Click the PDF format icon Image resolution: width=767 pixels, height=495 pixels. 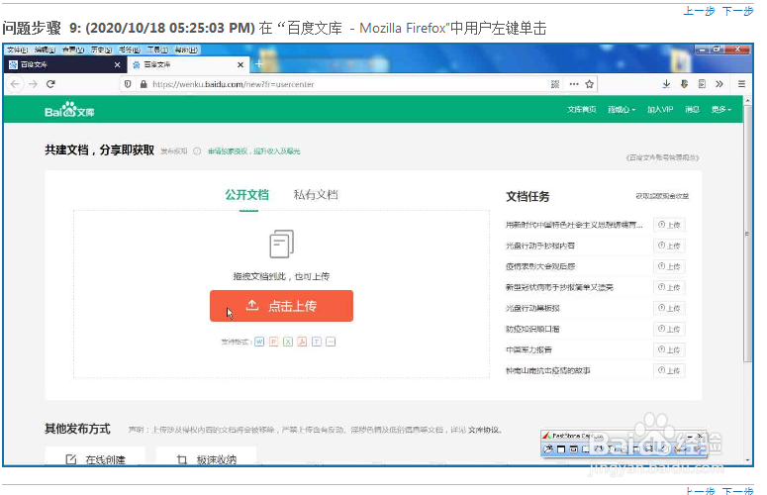302,342
